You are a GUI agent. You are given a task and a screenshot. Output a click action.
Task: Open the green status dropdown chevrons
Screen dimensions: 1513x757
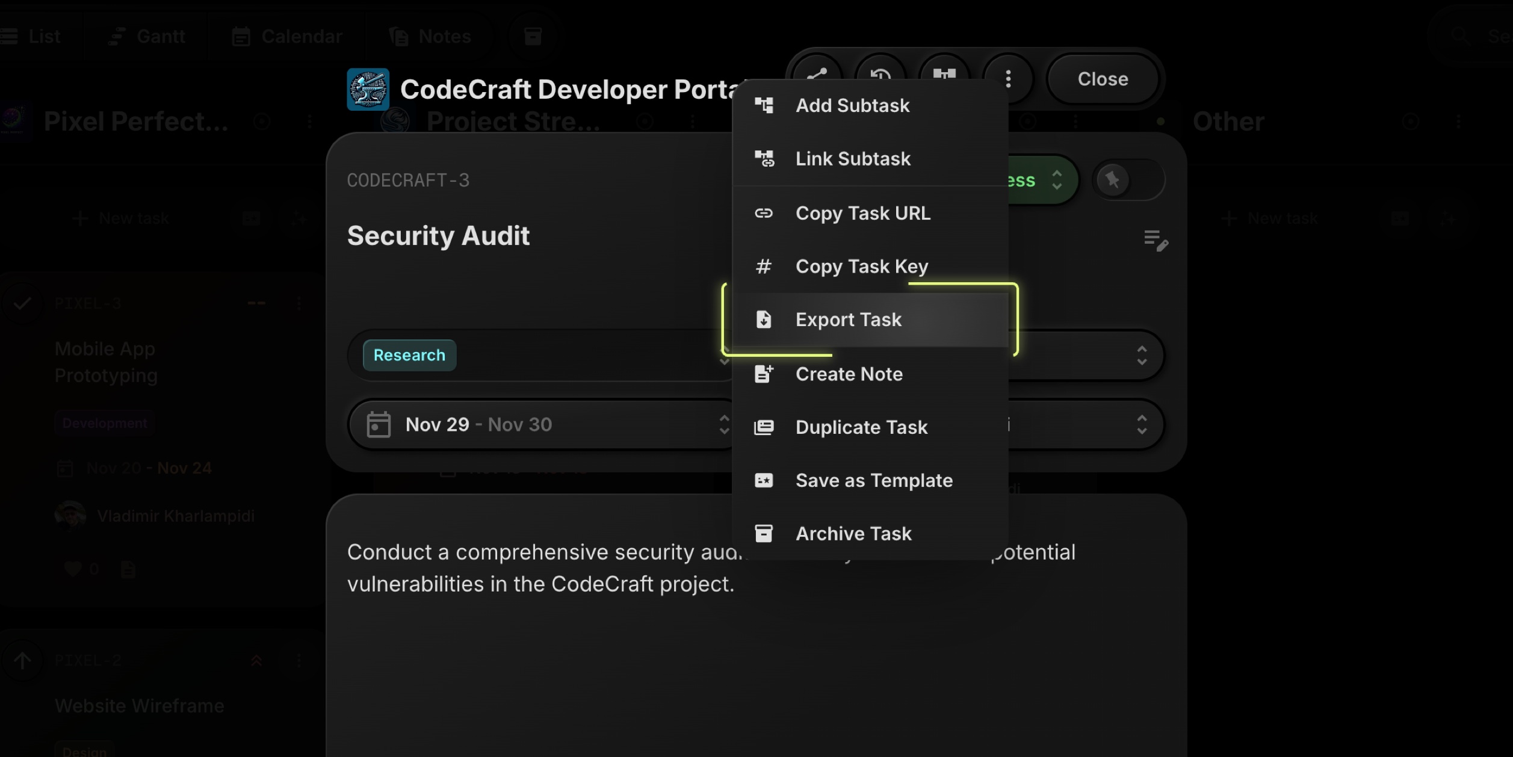pos(1057,179)
